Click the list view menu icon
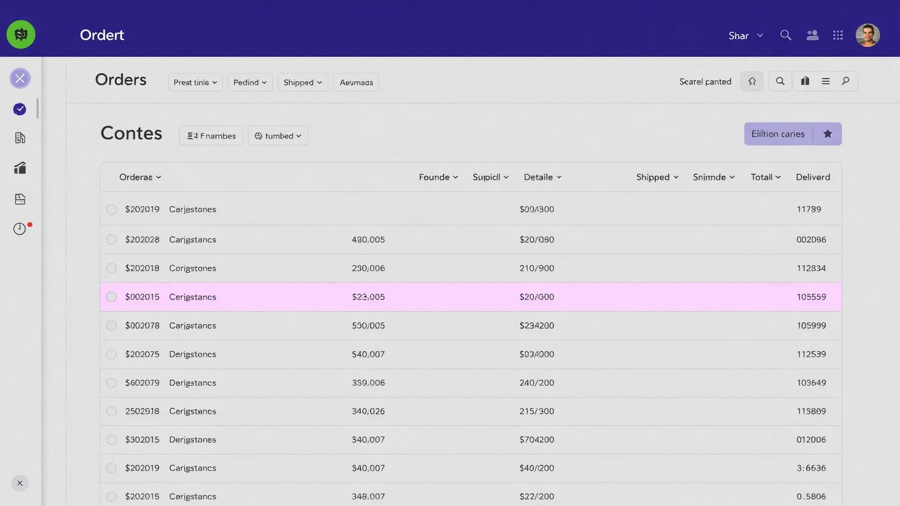Image resolution: width=900 pixels, height=506 pixels. (825, 82)
